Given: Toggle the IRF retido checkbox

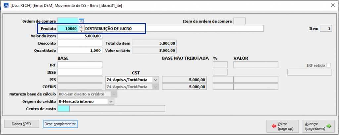Looking at the screenshot, I should (329, 65).
